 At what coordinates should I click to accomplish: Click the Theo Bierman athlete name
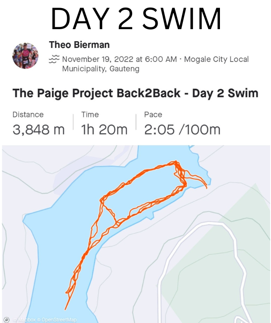(79, 45)
